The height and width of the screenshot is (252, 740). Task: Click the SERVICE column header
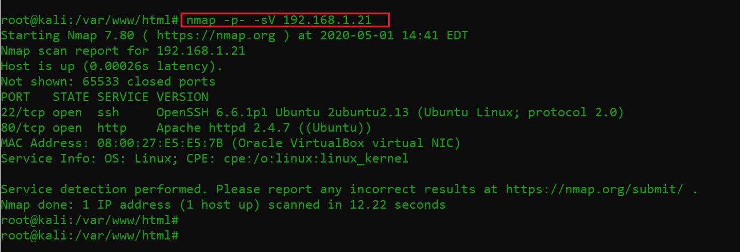tap(123, 97)
